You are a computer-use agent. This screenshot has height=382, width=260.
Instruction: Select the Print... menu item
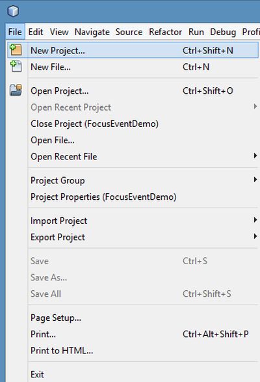coord(43,334)
